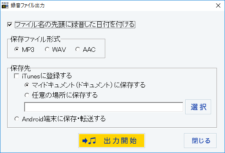Uncheck the date prefix filename checkbox
Screen dimensions: 225x153
pos(10,24)
